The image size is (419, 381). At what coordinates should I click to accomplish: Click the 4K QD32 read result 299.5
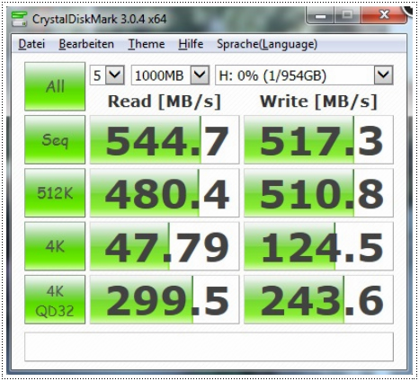pos(165,299)
